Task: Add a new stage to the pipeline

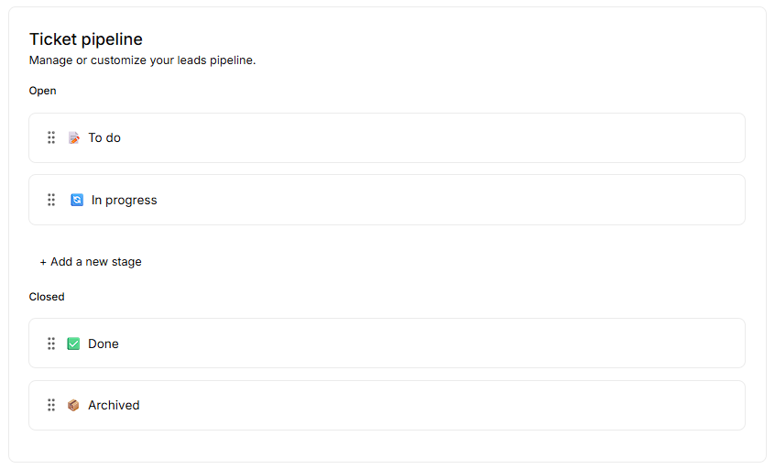Action: 91,262
